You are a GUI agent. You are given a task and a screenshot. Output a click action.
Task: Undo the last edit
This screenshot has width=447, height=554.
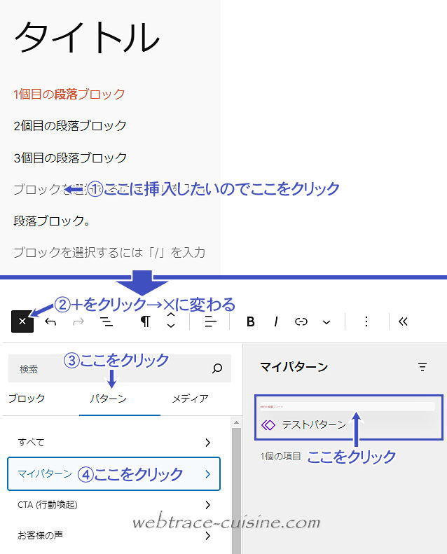point(50,321)
